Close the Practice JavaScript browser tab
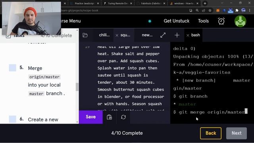Image resolution: width=254 pixels, height=143 pixels. tap(98, 4)
